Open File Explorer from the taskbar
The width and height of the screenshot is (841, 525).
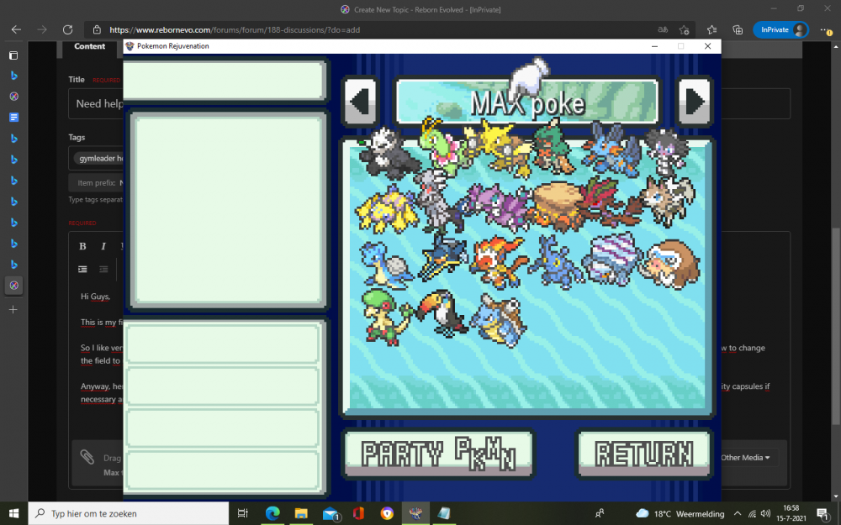(x=301, y=513)
